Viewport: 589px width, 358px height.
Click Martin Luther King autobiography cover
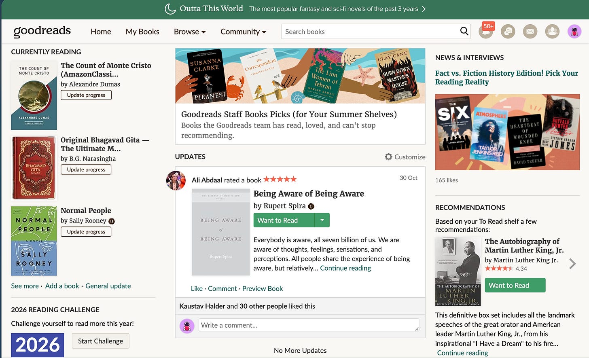pyautogui.click(x=458, y=271)
